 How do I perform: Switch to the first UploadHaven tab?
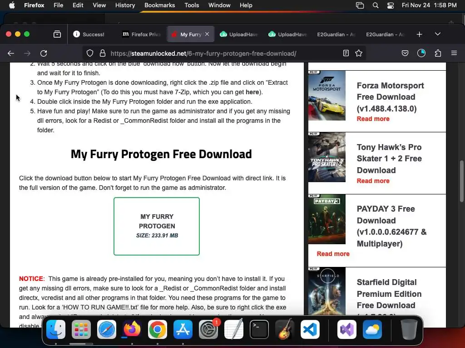[x=239, y=34]
